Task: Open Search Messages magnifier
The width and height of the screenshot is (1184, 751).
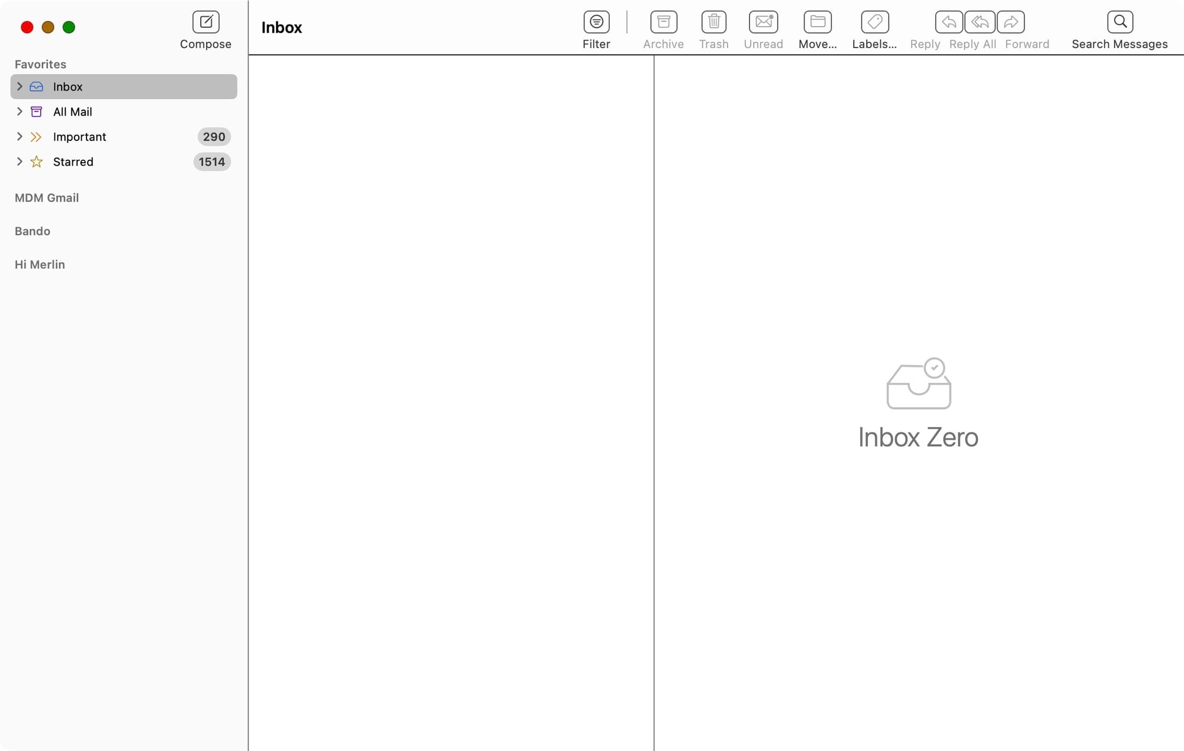Action: click(1119, 22)
